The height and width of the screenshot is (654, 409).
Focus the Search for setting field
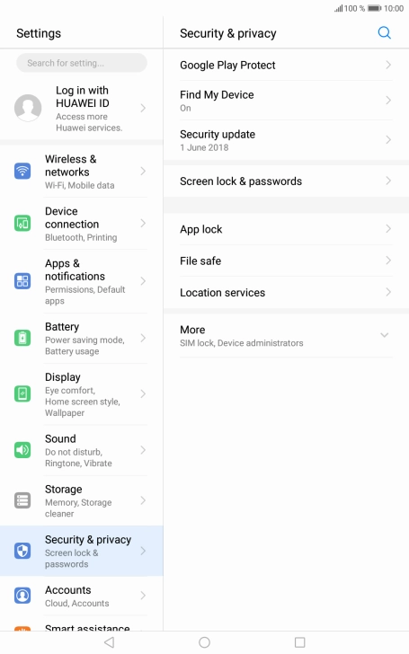82,63
